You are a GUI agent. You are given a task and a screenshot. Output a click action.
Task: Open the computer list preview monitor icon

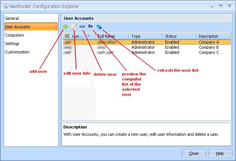(x=91, y=26)
